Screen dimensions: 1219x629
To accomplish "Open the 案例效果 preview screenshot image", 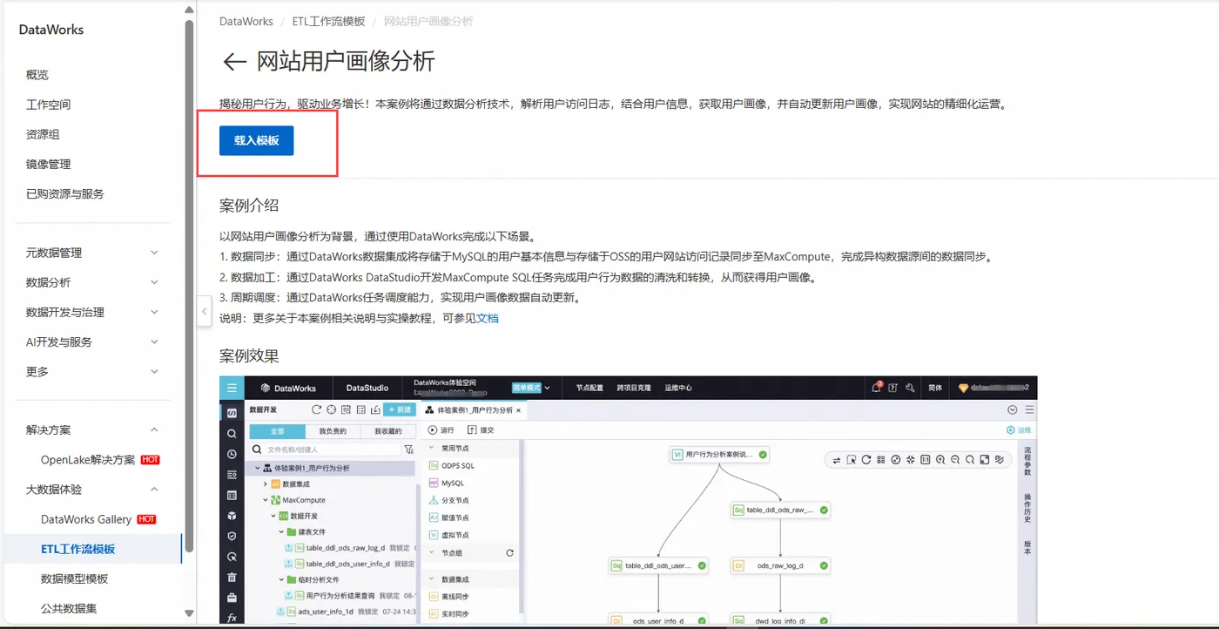I will pos(628,500).
